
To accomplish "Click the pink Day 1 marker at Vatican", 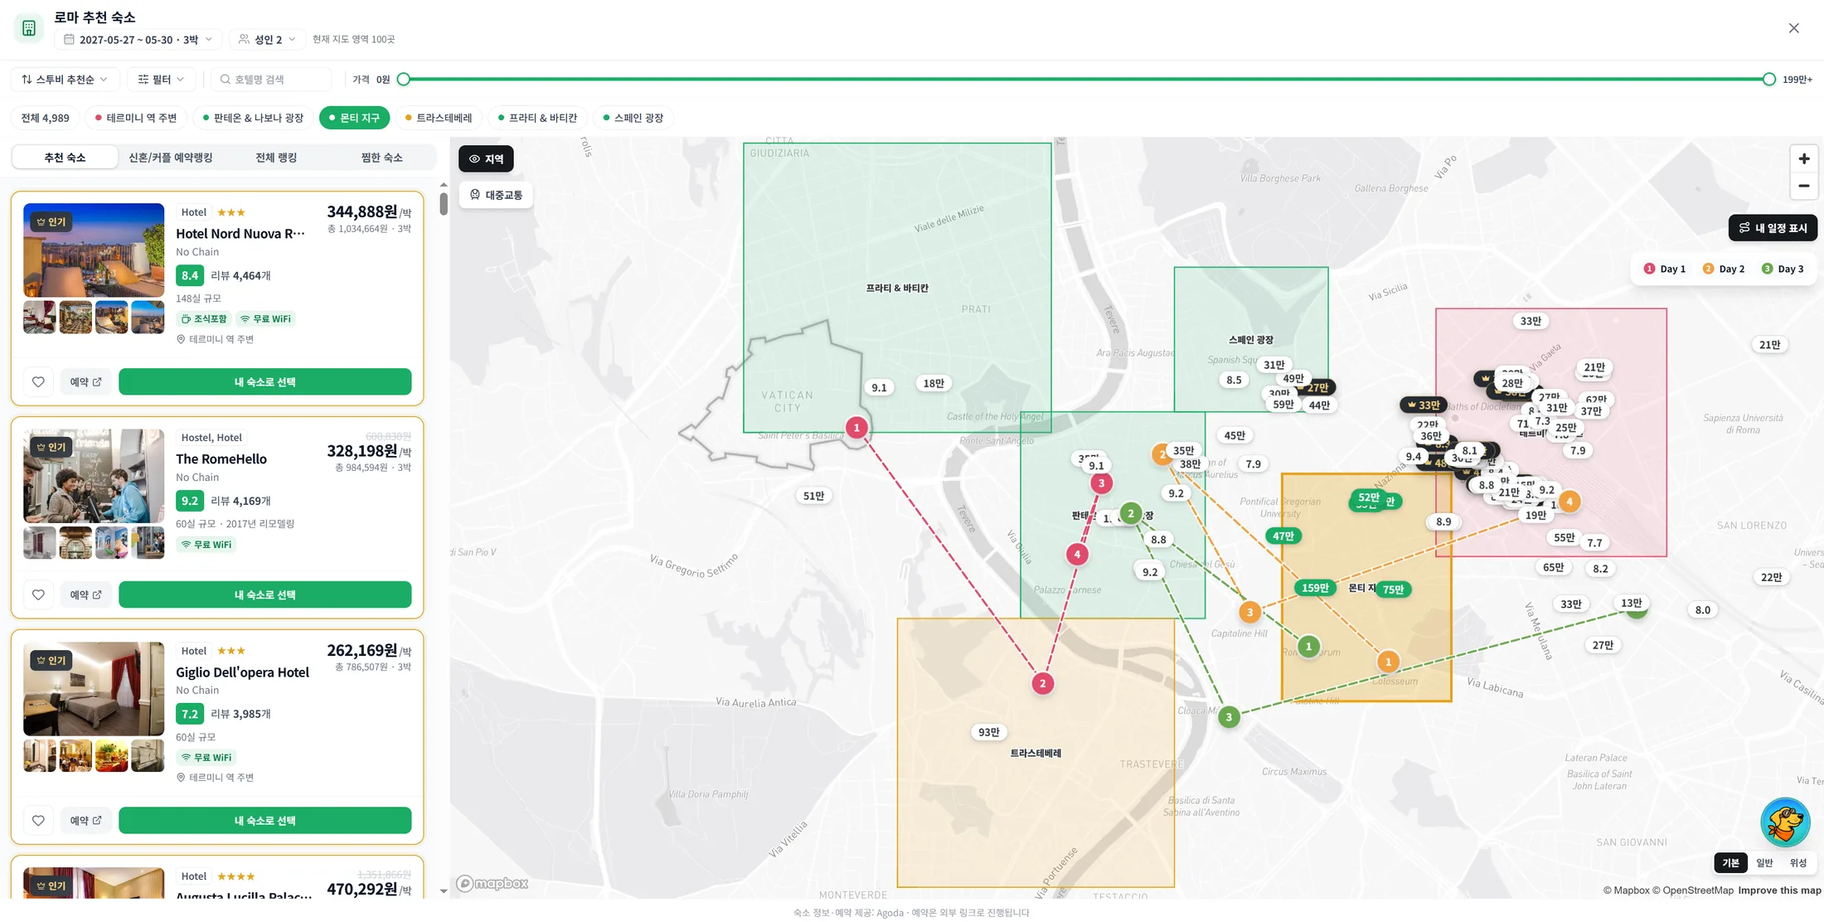I will click(x=856, y=428).
